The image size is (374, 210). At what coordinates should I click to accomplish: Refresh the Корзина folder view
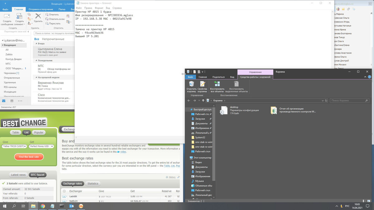326,100
